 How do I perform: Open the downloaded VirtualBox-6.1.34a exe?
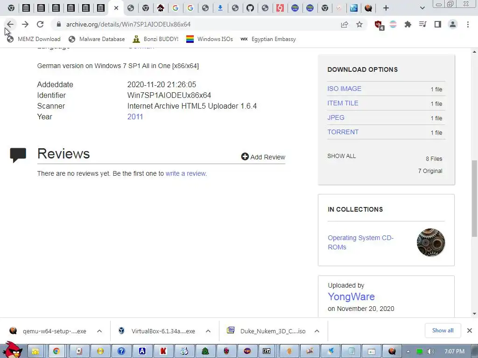157,331
